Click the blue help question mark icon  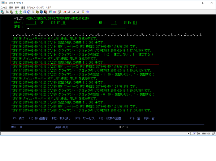(x=88, y=12)
